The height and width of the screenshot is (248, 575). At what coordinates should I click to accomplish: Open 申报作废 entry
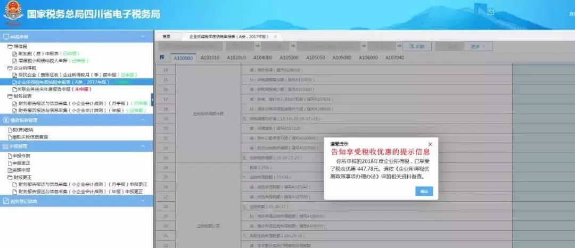coord(21,156)
